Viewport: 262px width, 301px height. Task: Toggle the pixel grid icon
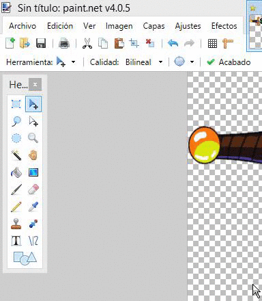pyautogui.click(x=212, y=43)
